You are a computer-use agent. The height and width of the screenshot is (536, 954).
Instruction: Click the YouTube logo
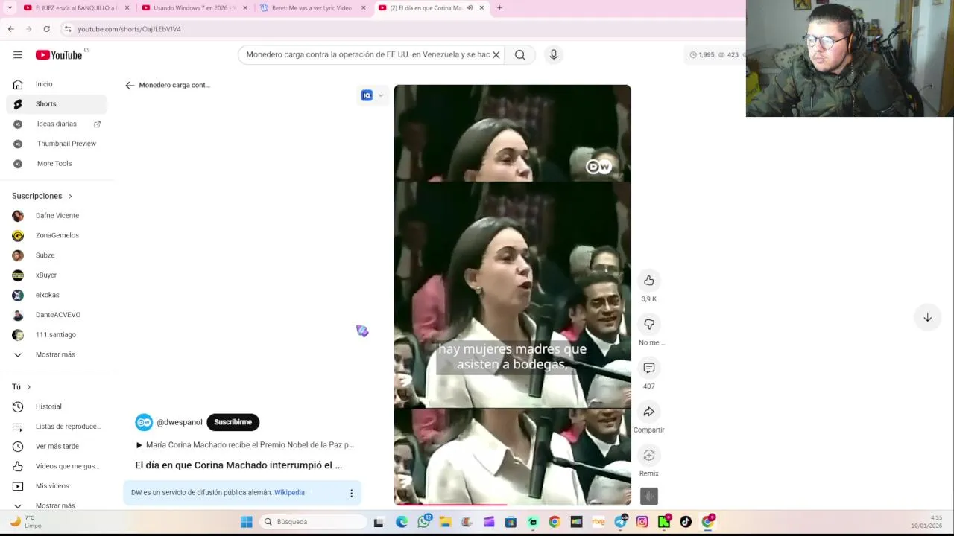tap(59, 54)
